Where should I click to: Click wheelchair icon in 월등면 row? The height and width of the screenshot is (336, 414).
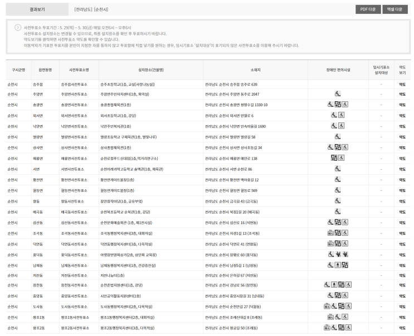(338, 190)
